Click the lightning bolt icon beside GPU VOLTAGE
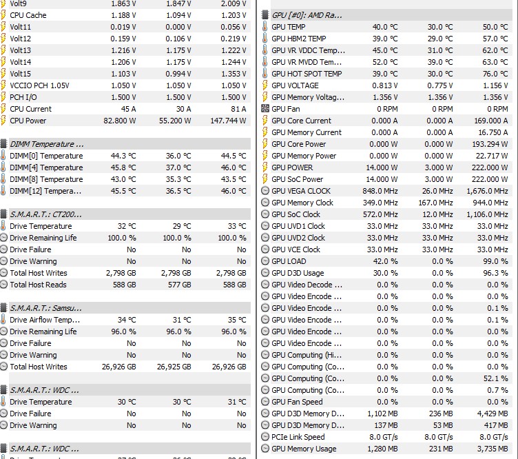The height and width of the screenshot is (459, 518). [x=265, y=85]
